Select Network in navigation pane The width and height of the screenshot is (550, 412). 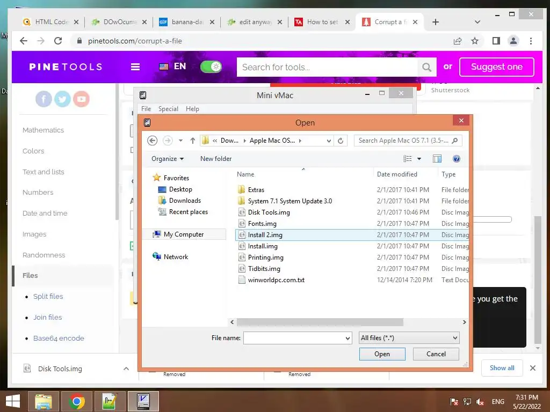tap(176, 256)
